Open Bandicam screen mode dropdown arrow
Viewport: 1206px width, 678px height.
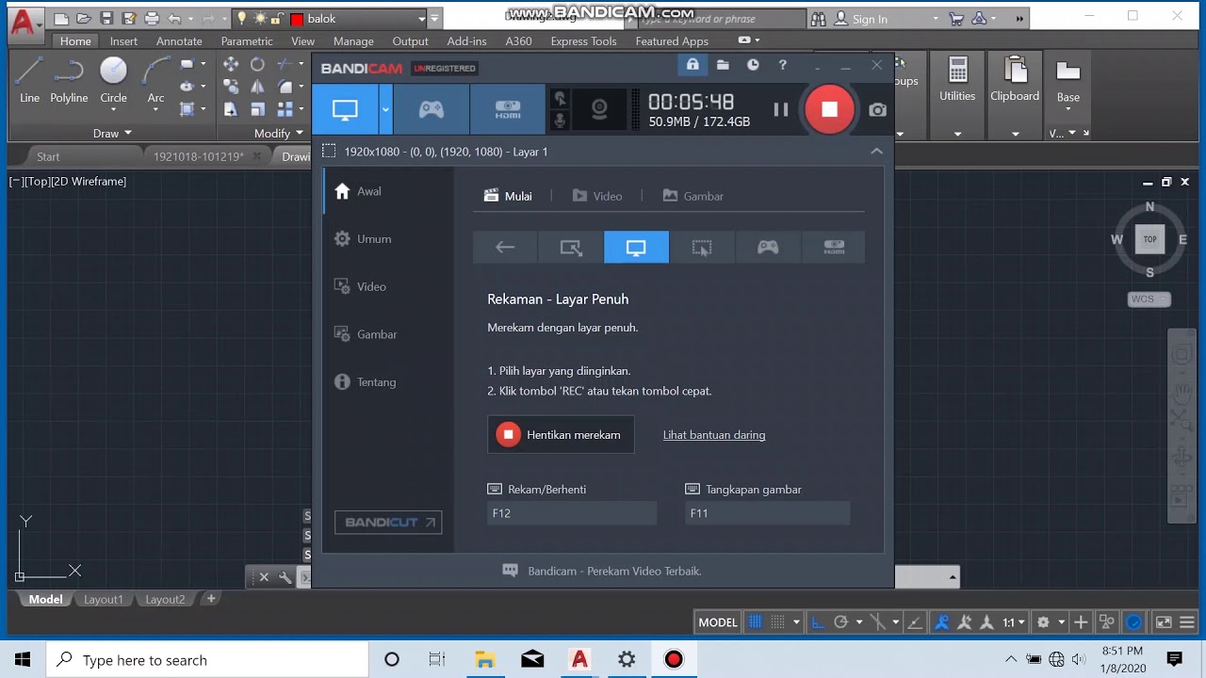(x=385, y=109)
